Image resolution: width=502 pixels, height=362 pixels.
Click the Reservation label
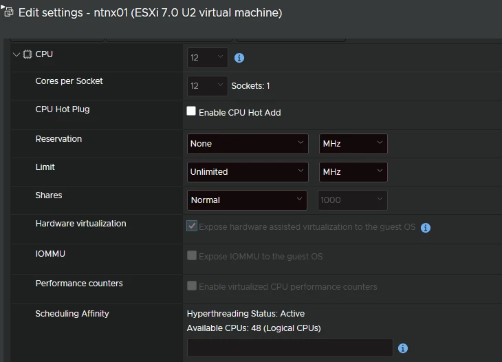(58, 139)
